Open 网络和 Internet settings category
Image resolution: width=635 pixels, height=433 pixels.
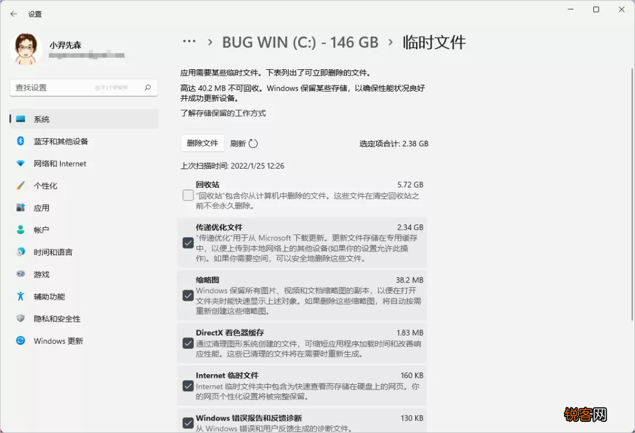tap(84, 163)
